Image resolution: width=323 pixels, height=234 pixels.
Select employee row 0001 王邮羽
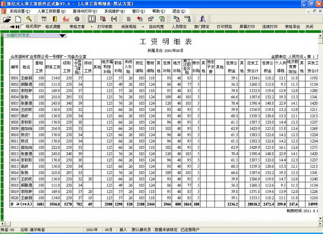click(x=26, y=78)
